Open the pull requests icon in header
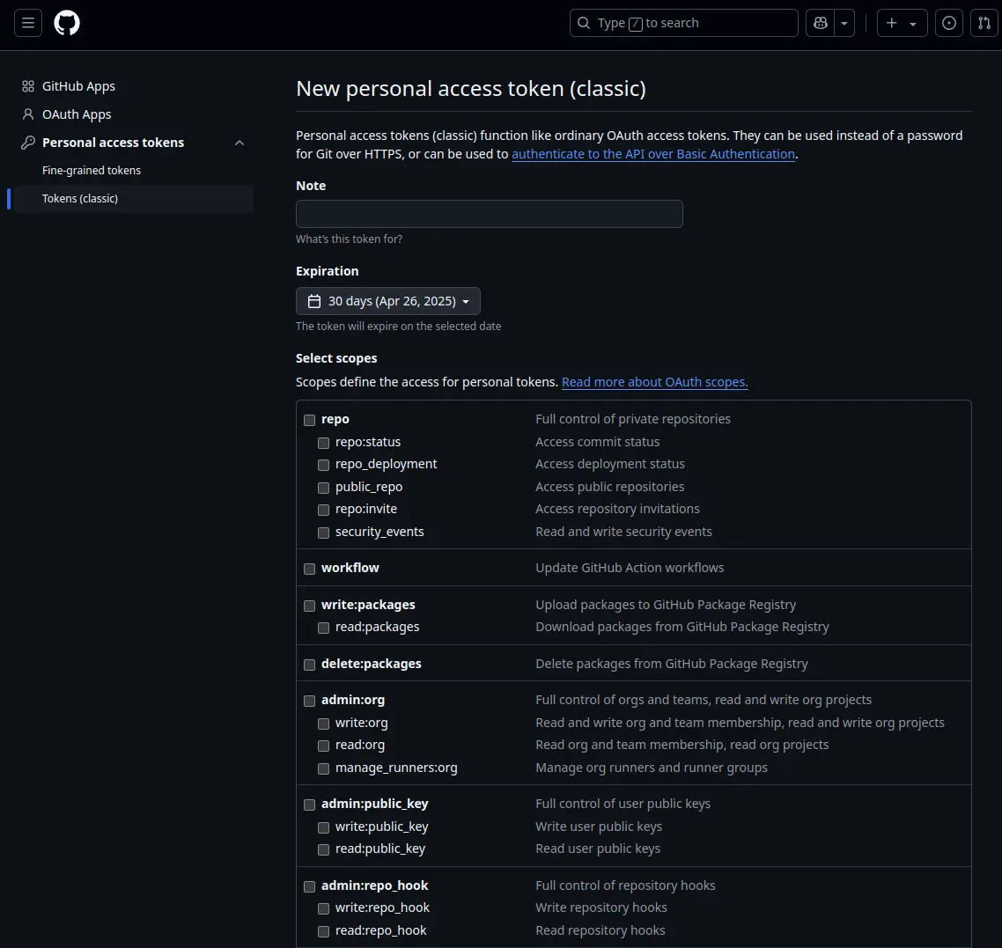The image size is (1002, 948). pyautogui.click(x=984, y=23)
